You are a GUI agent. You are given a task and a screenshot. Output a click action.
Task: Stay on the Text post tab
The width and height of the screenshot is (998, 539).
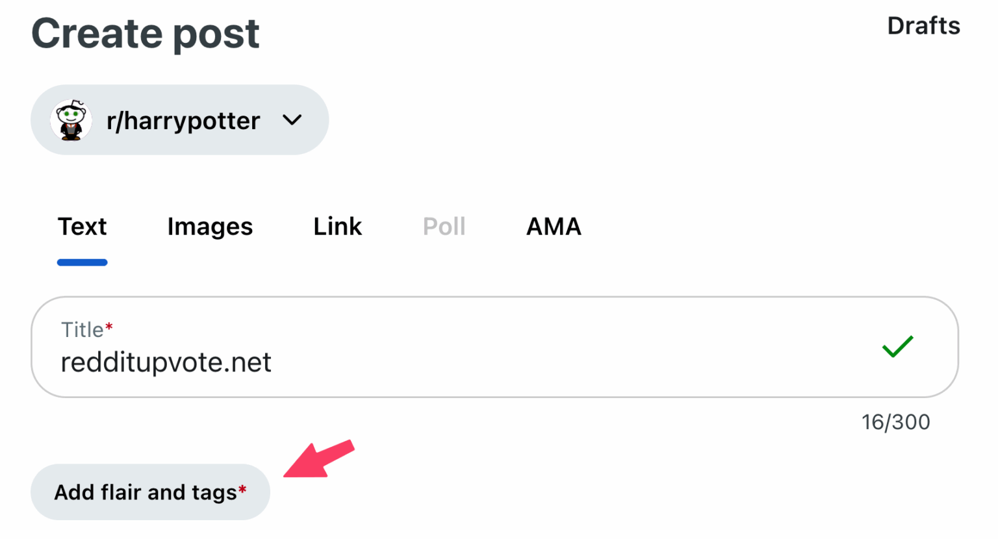(82, 227)
